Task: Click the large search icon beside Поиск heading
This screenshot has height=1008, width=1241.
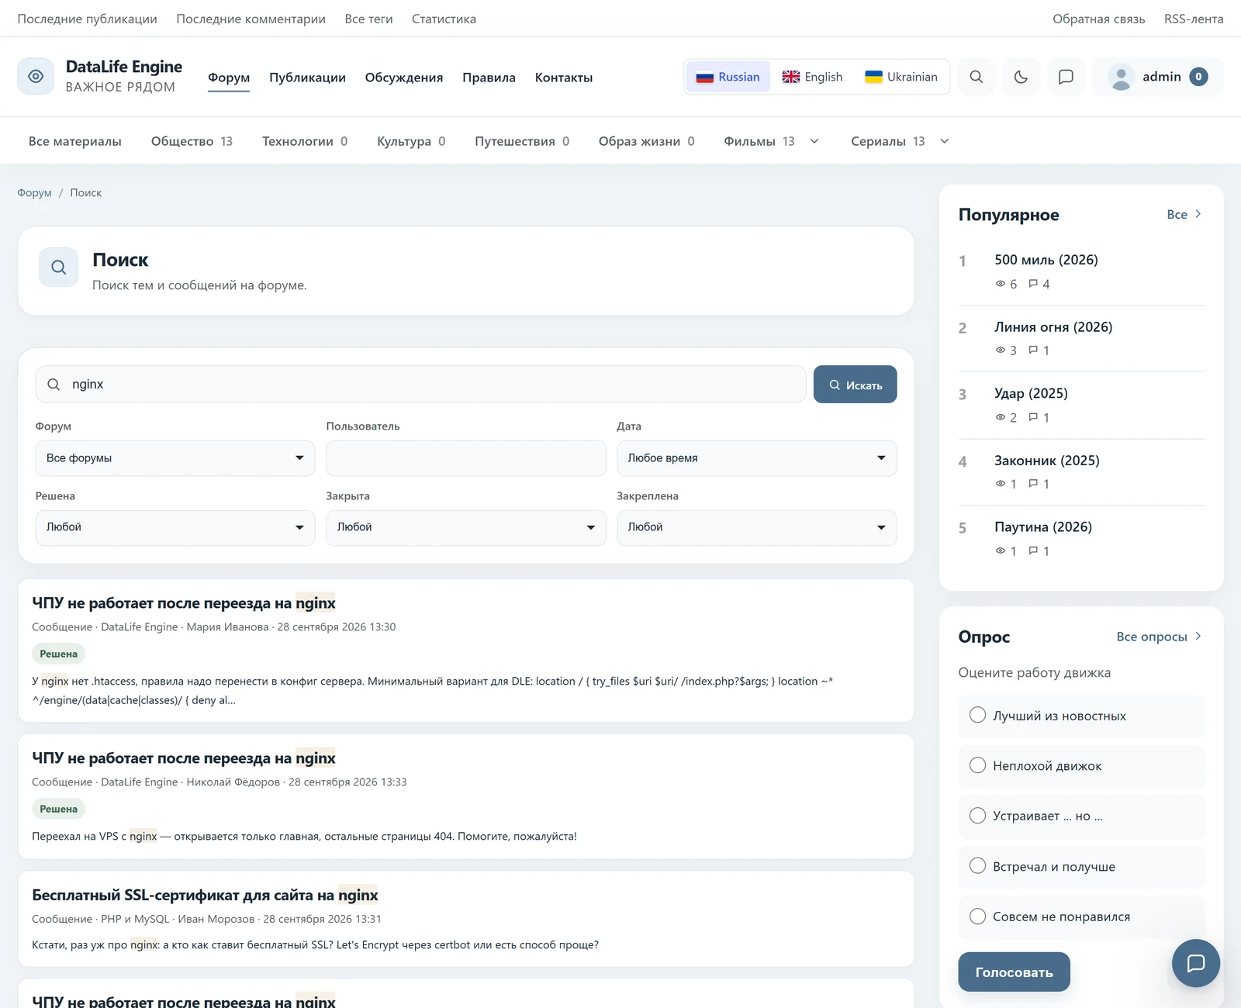Action: pyautogui.click(x=59, y=268)
